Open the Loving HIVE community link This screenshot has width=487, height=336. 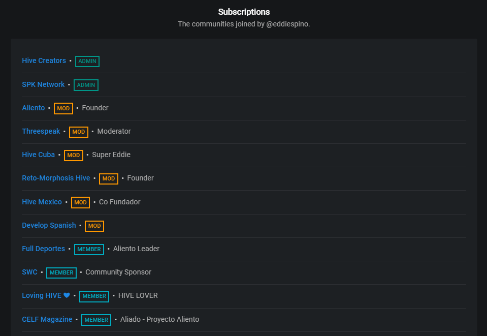[46, 296]
